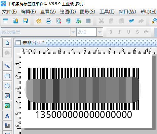157x134 pixels.
Task: Copy selection with the copy icon
Action: (111, 21)
